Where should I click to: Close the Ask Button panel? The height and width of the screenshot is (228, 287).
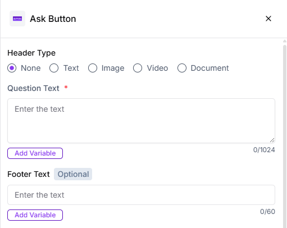[x=268, y=19]
